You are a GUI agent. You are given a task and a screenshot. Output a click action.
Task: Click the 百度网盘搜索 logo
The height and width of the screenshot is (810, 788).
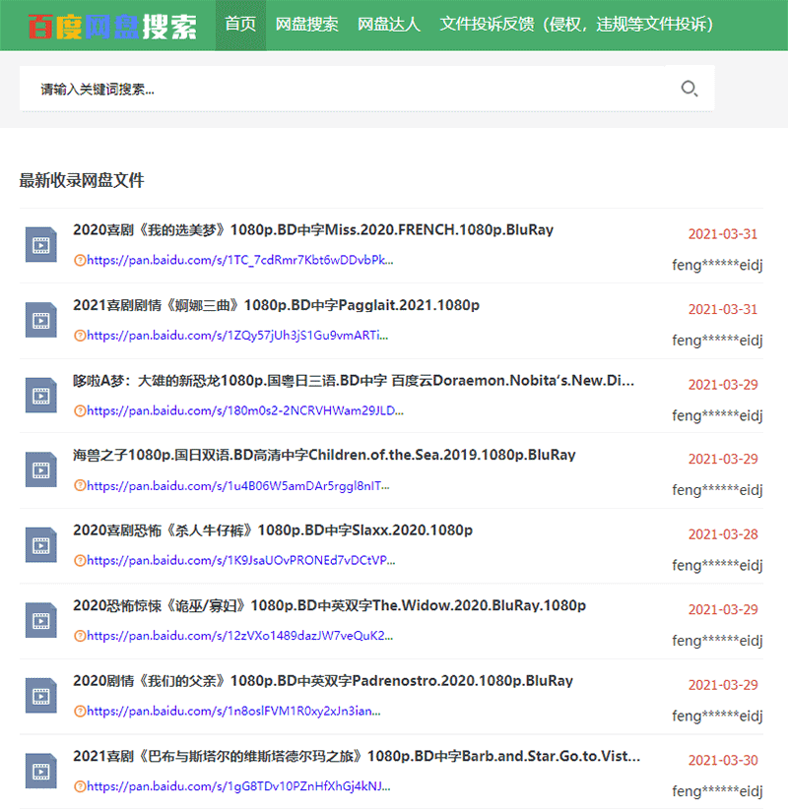coord(112,27)
